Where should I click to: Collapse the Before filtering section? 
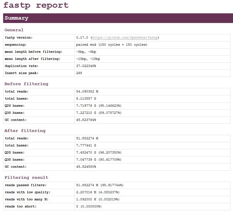[x=26, y=84]
